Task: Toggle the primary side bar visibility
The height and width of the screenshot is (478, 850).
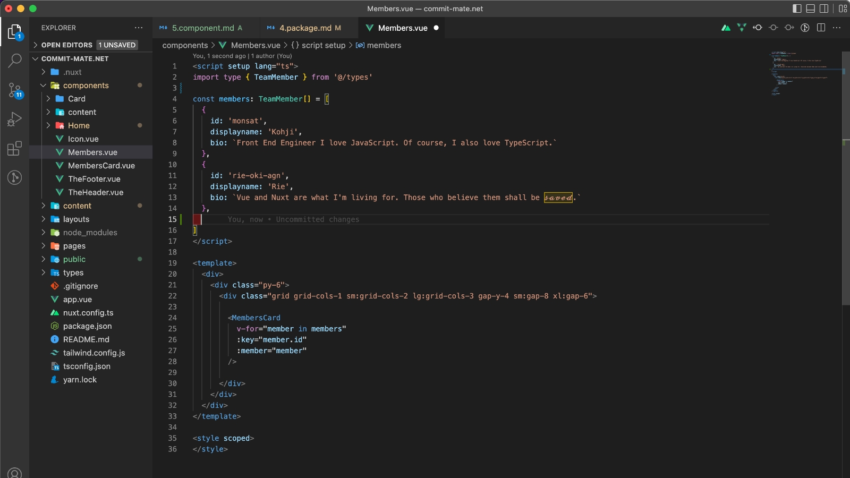Action: coord(797,8)
